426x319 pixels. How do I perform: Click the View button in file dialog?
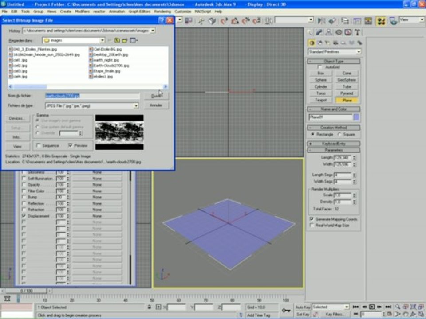pos(18,147)
